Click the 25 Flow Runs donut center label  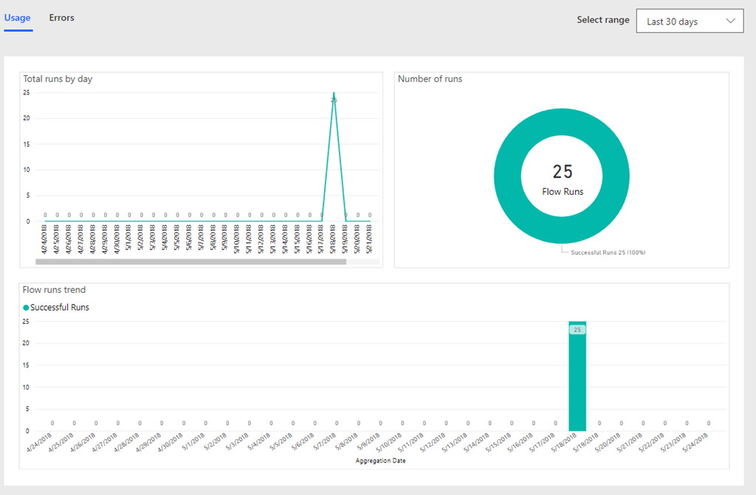[562, 179]
